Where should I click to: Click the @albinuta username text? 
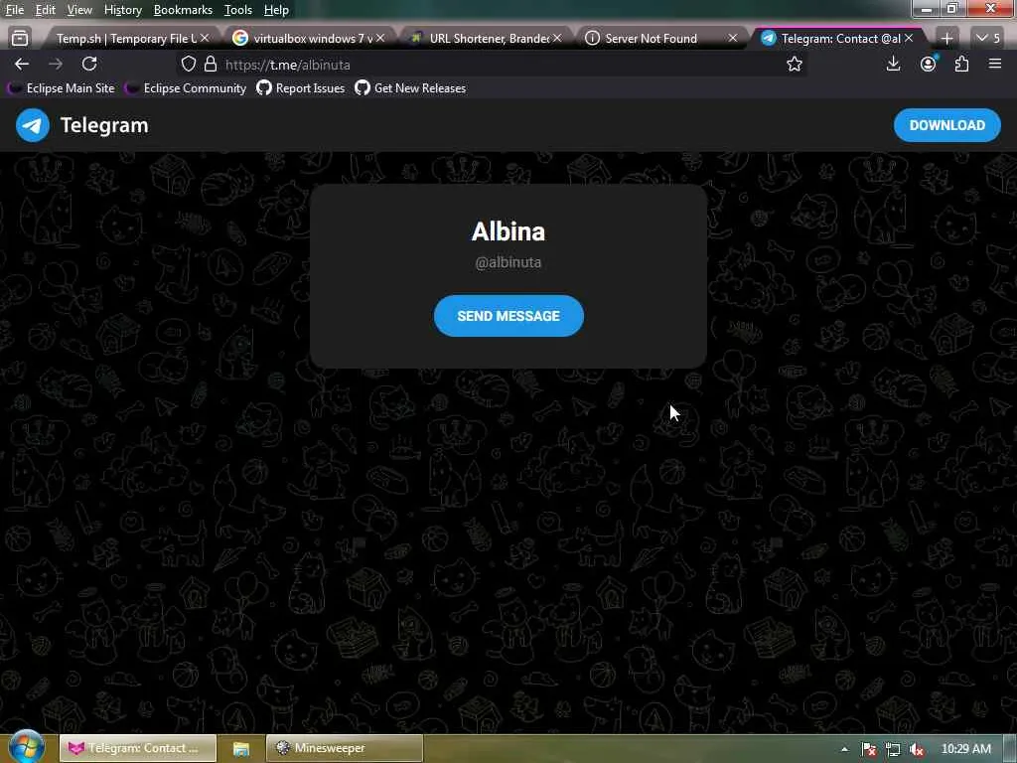click(508, 262)
